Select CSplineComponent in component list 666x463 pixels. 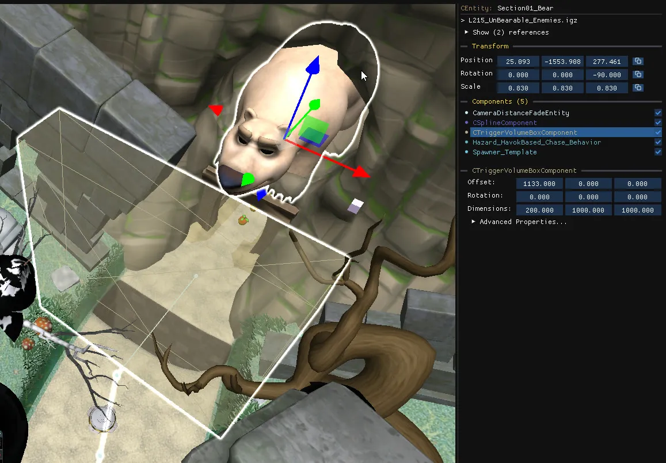pos(505,122)
